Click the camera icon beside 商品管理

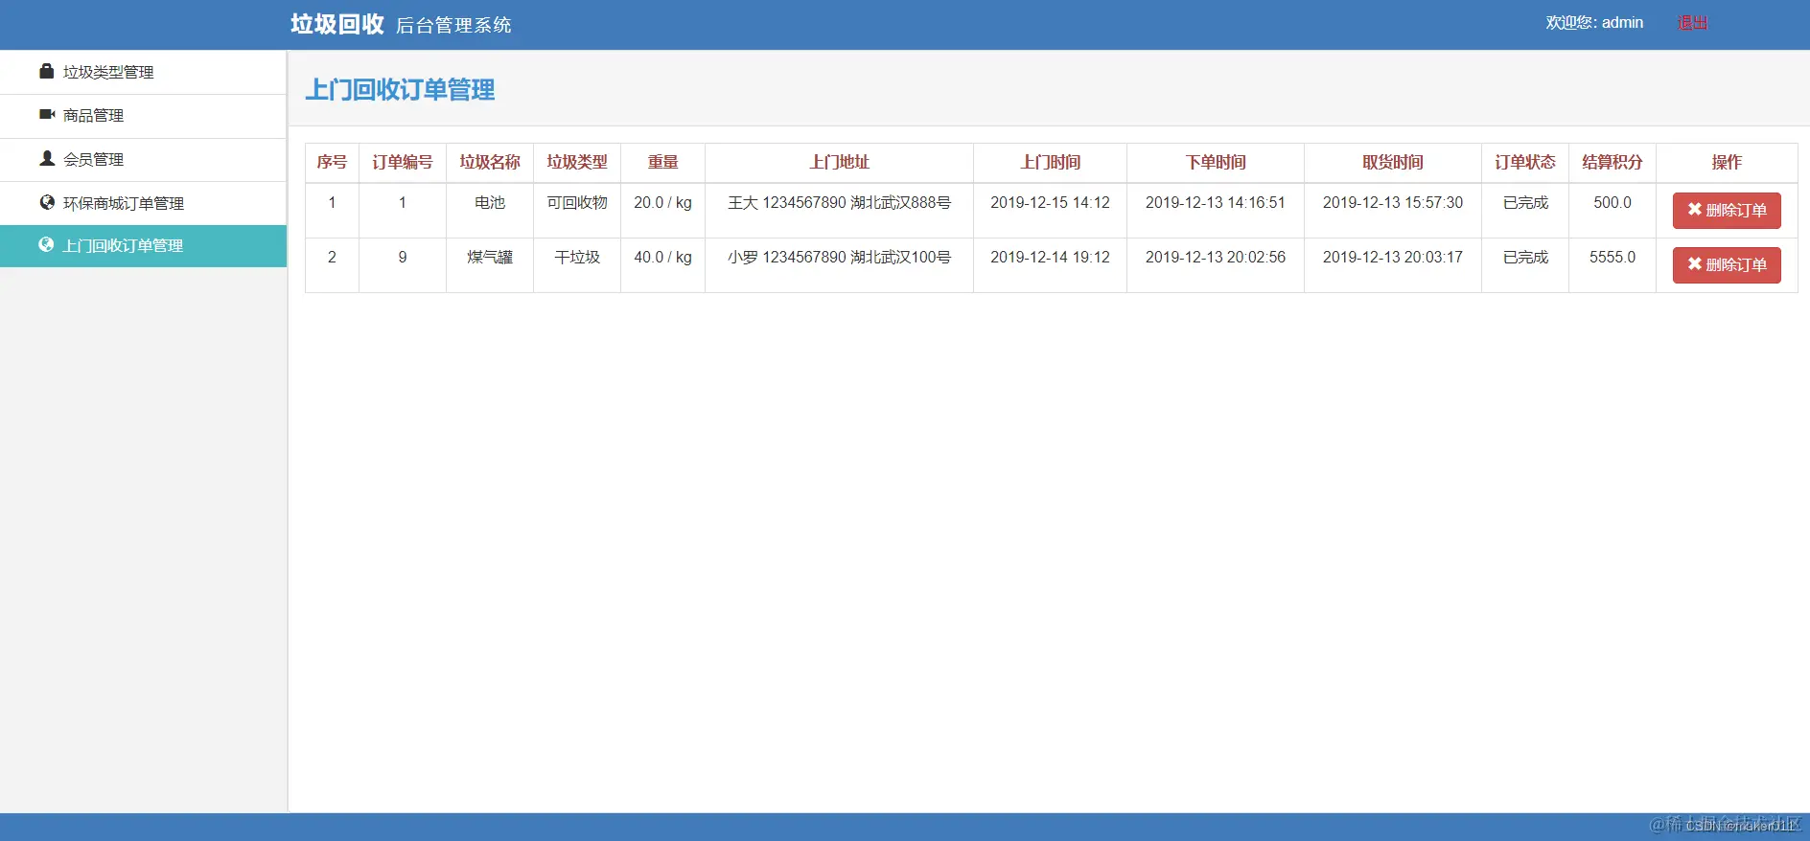(x=47, y=114)
